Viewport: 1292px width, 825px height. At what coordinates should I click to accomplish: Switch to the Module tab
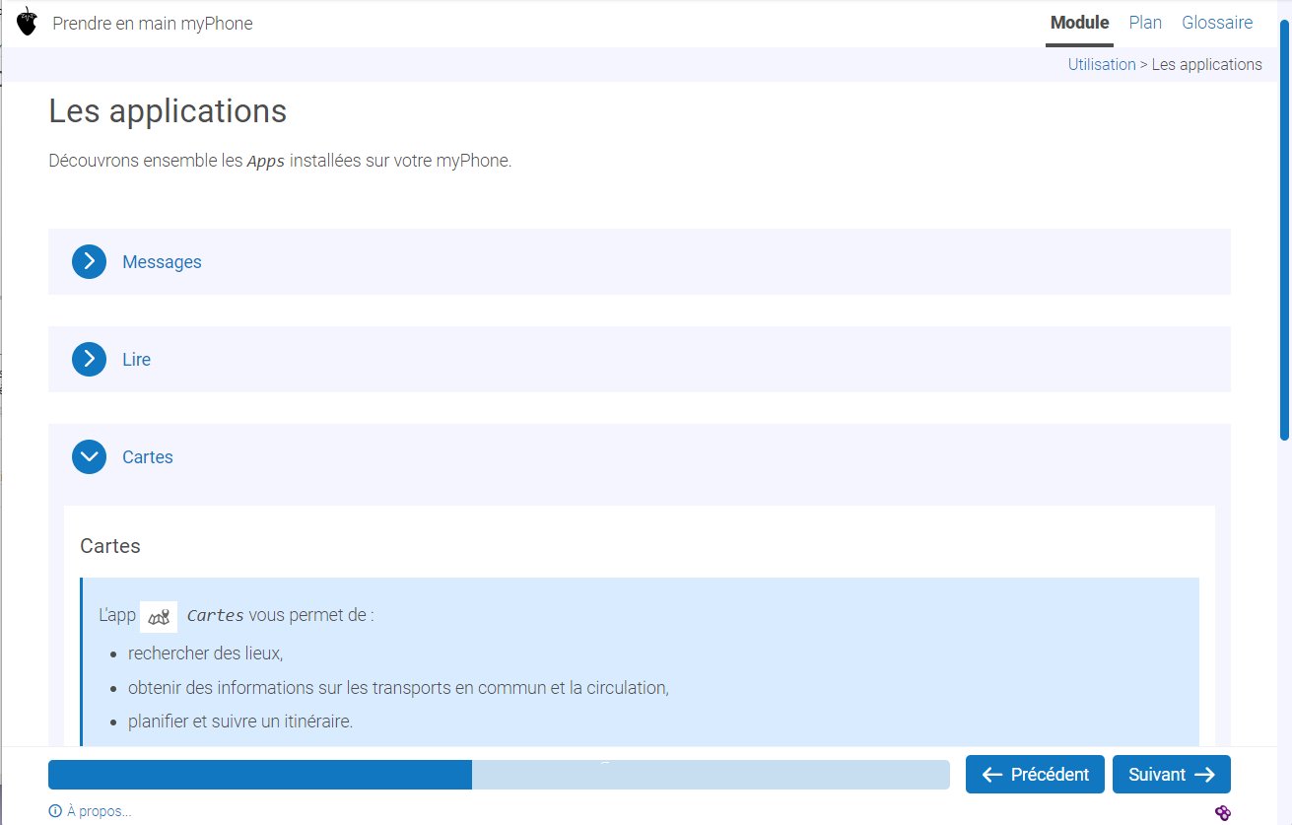pyautogui.click(x=1079, y=23)
